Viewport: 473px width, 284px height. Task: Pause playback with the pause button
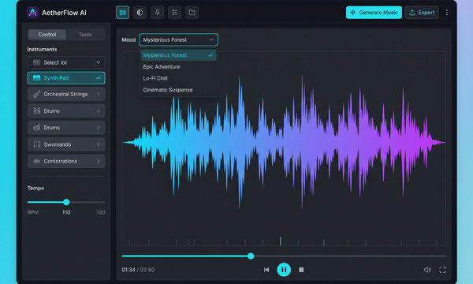[284, 270]
